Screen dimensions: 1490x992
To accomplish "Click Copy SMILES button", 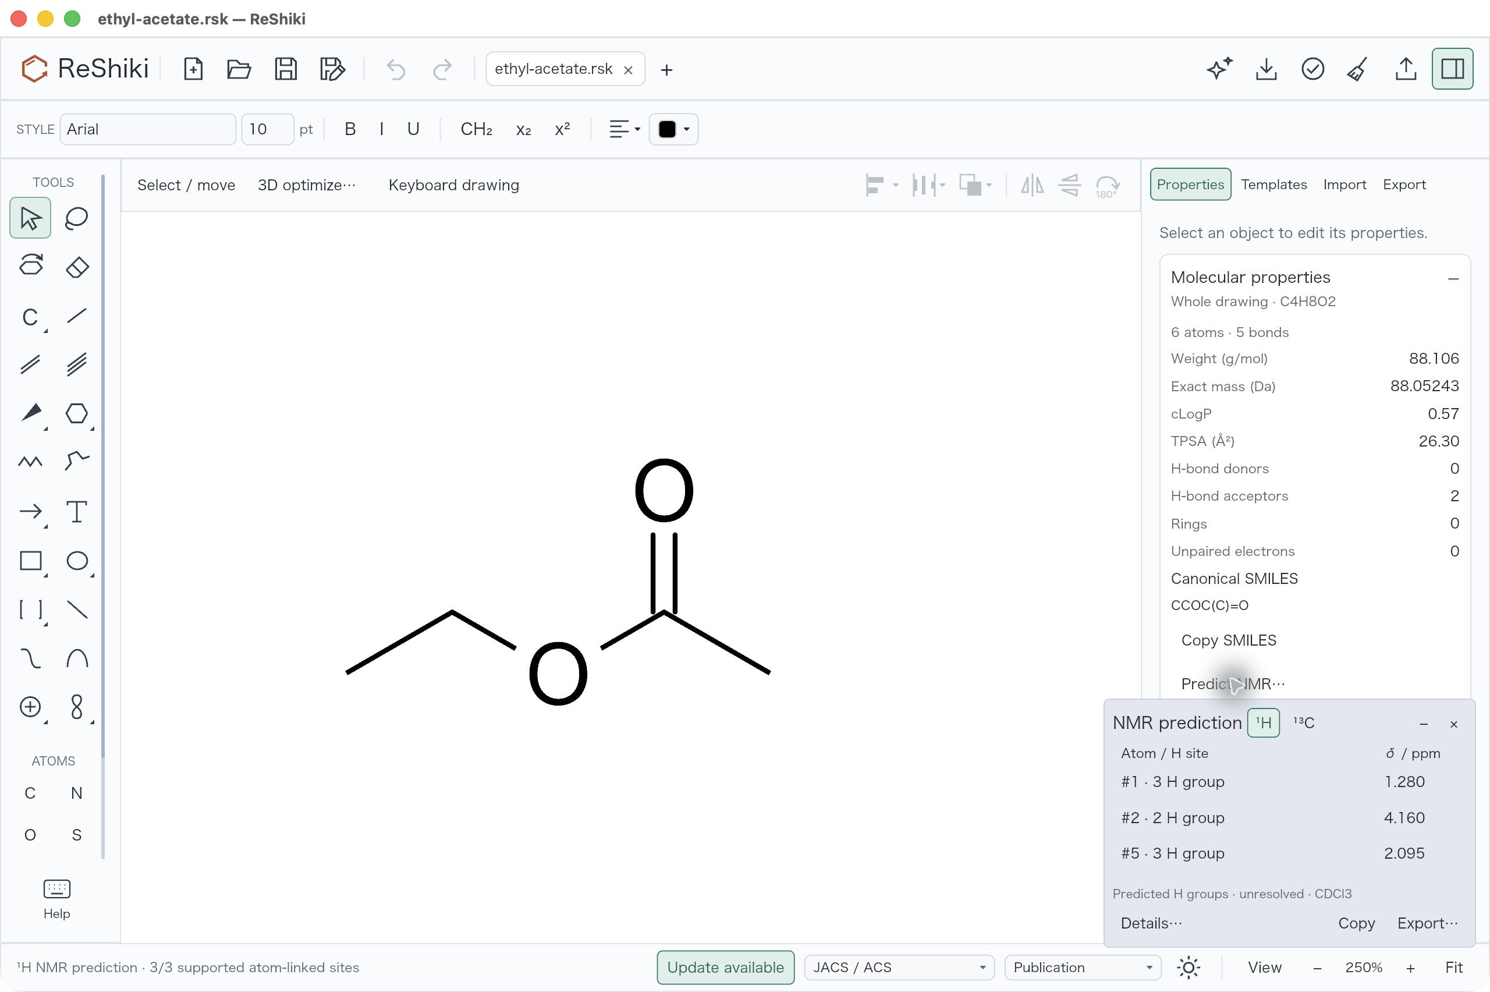I will click(1228, 640).
